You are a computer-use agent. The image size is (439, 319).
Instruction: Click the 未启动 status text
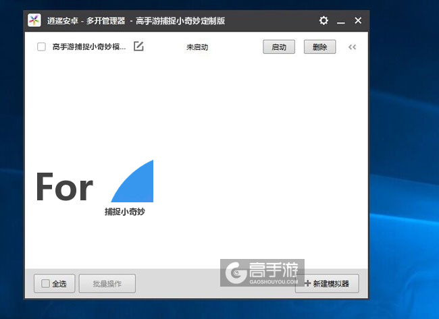tap(197, 47)
